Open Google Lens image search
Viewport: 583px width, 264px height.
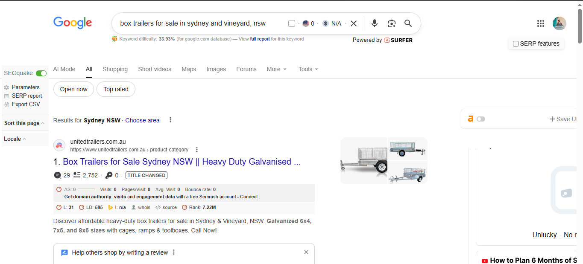click(x=392, y=23)
